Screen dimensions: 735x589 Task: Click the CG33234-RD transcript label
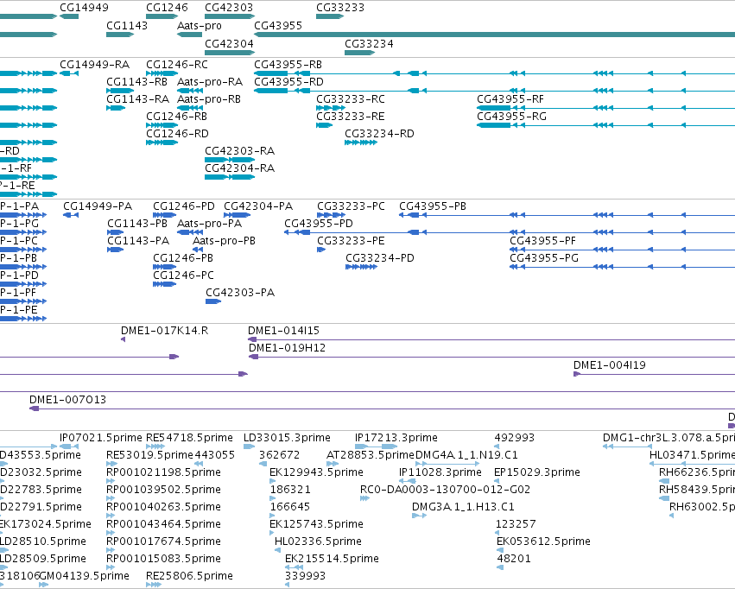point(380,134)
